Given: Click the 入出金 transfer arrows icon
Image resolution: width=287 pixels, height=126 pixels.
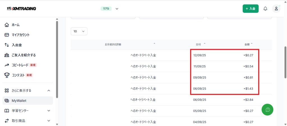Looking at the screenshot, I should pos(7,45).
